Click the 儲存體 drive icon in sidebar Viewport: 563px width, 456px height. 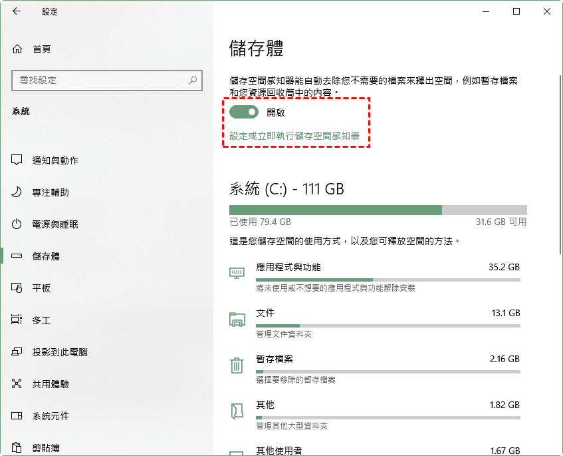coord(17,256)
